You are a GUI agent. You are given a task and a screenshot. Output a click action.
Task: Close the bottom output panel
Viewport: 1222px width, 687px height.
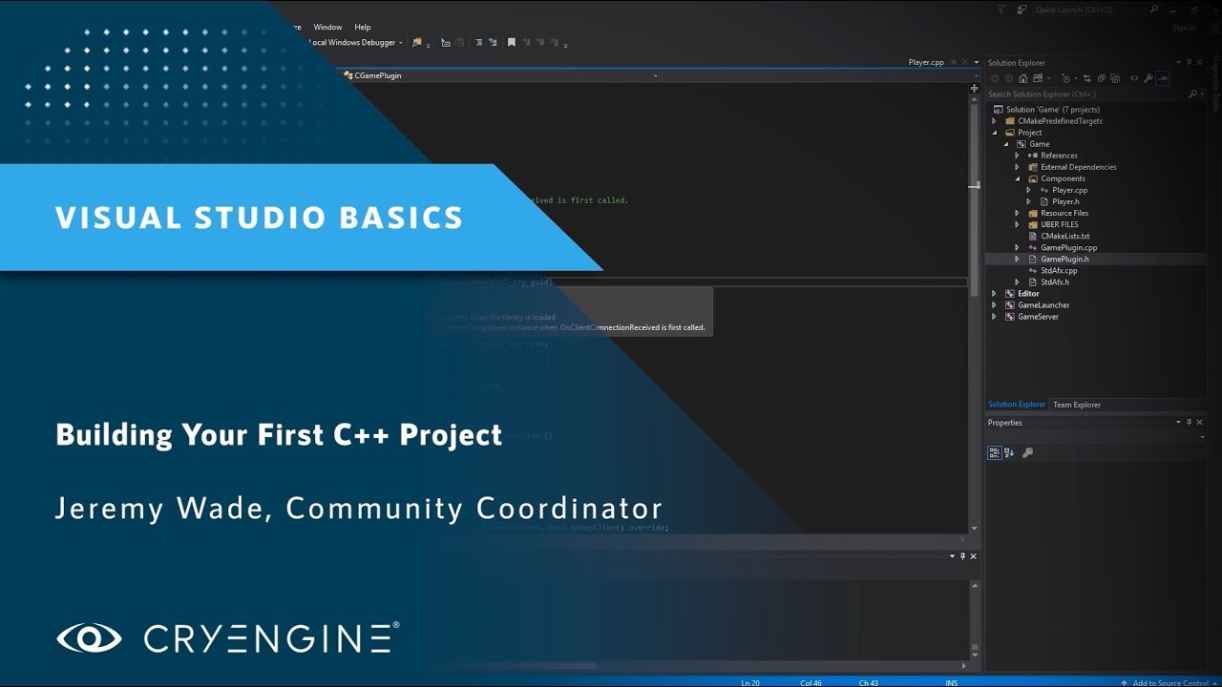click(x=973, y=556)
